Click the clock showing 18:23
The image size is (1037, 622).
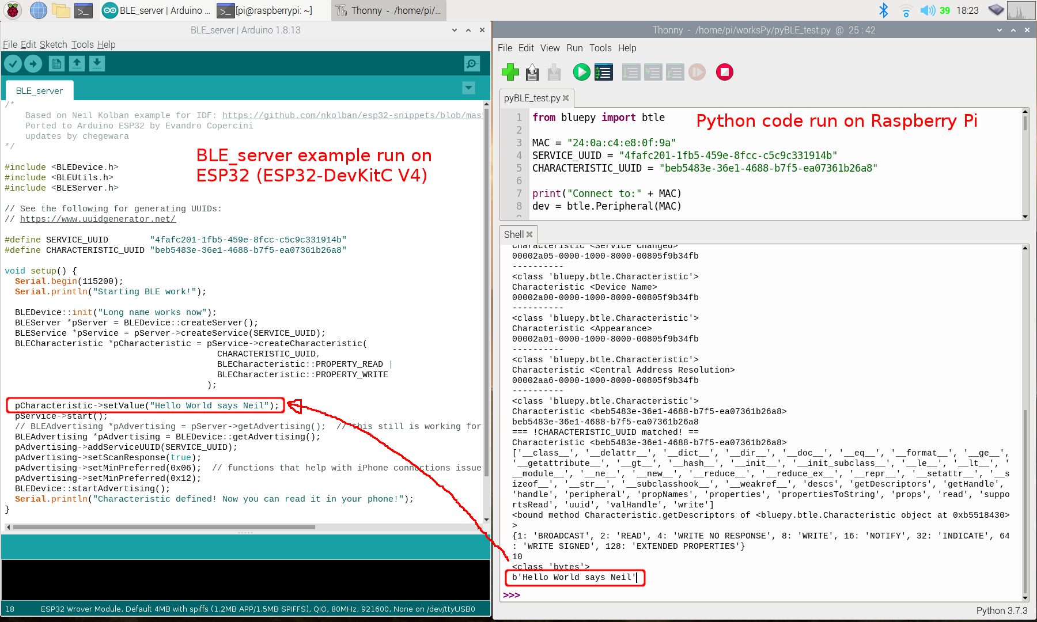(967, 10)
